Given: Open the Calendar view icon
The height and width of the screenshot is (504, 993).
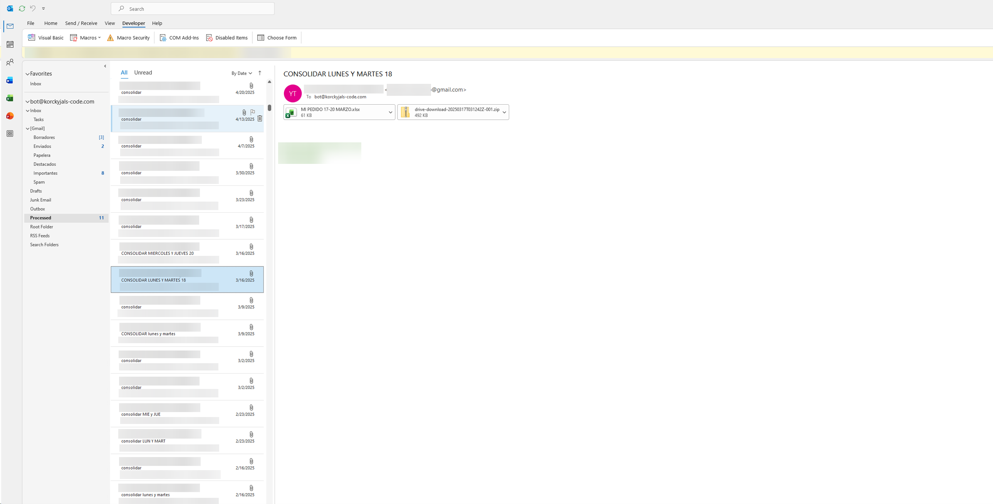Looking at the screenshot, I should click(x=10, y=44).
